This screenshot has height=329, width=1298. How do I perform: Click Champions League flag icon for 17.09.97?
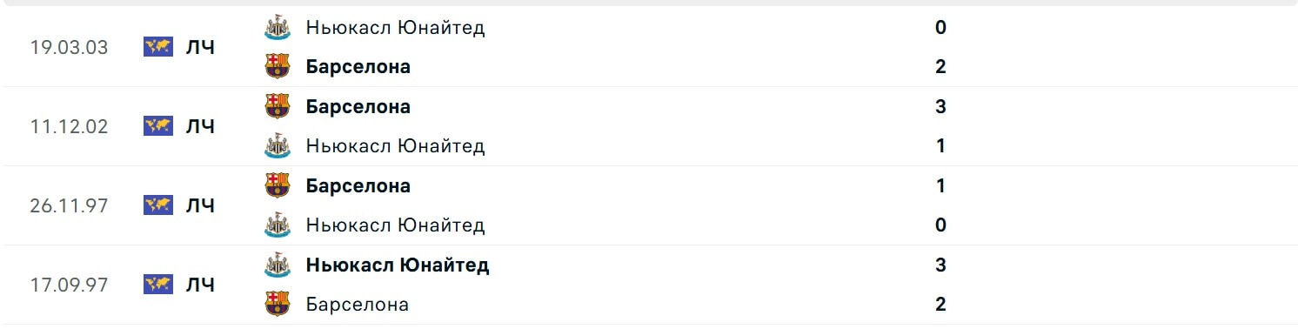158,285
